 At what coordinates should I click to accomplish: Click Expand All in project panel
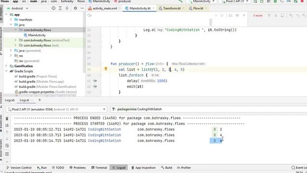click(60, 8)
